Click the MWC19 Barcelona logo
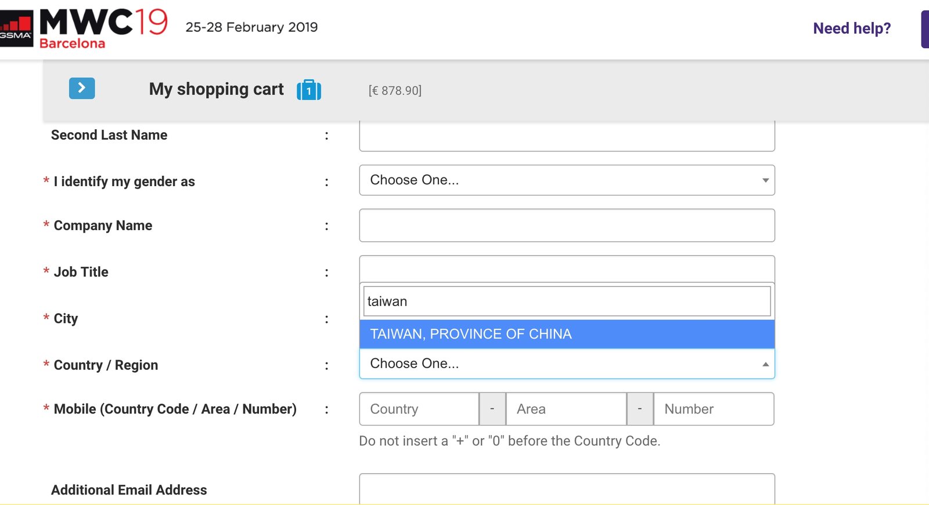Viewport: 929px width, 505px height. 103,28
